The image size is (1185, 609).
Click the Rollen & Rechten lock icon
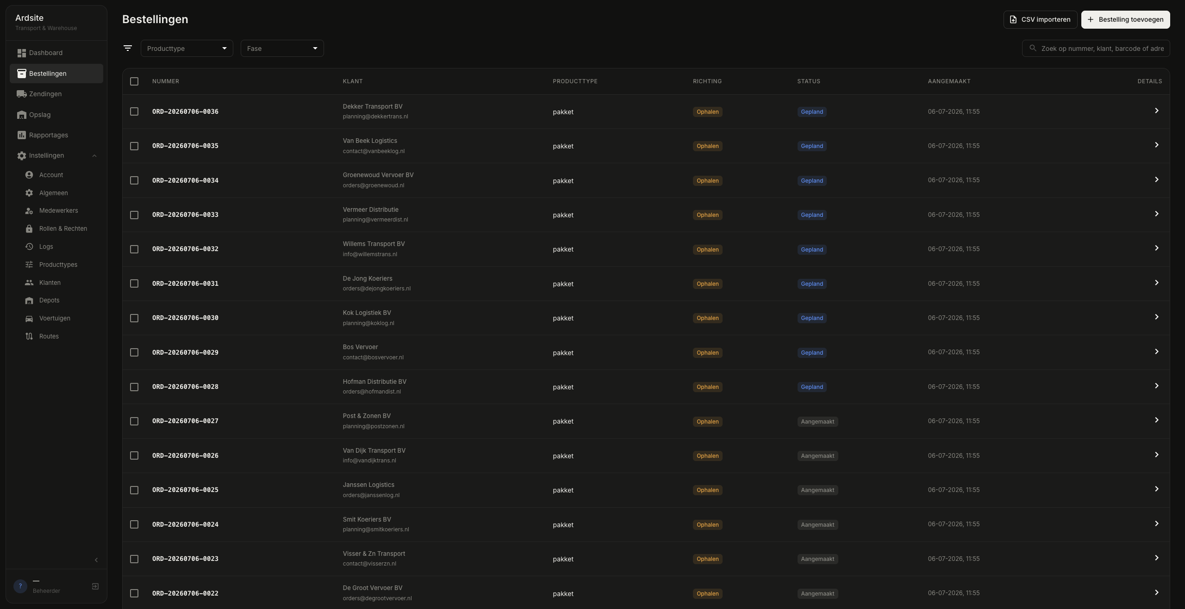tap(29, 229)
